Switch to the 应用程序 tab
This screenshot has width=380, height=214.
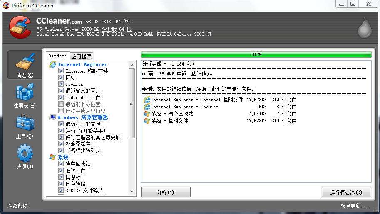tap(82, 56)
